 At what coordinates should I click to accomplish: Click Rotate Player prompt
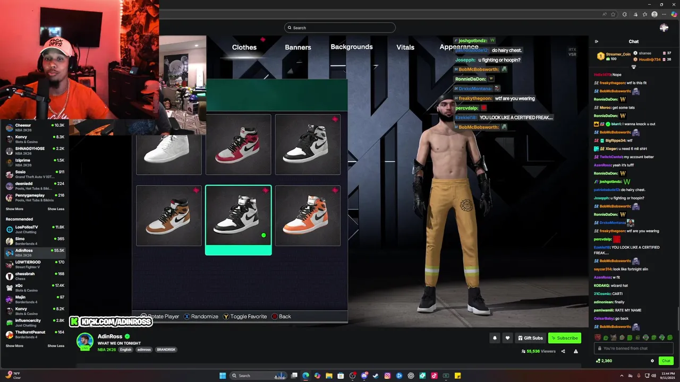click(159, 316)
